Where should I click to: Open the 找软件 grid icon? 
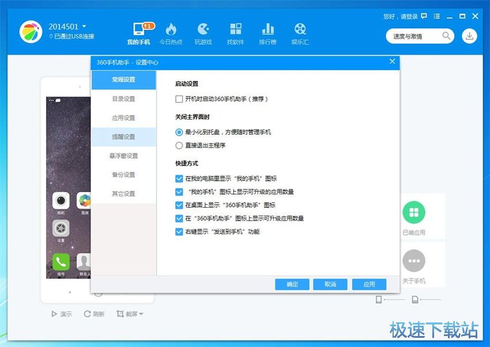(236, 29)
